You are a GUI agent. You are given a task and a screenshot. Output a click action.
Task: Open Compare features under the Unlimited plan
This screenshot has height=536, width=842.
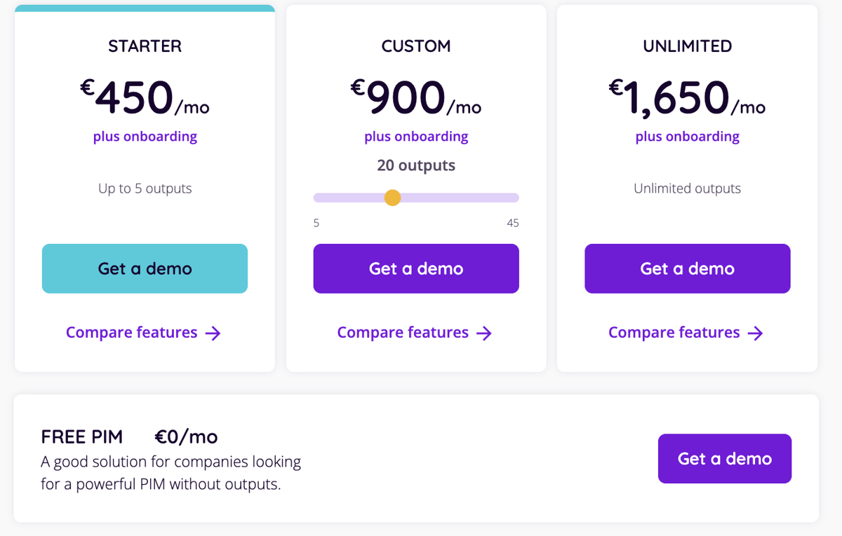click(675, 332)
